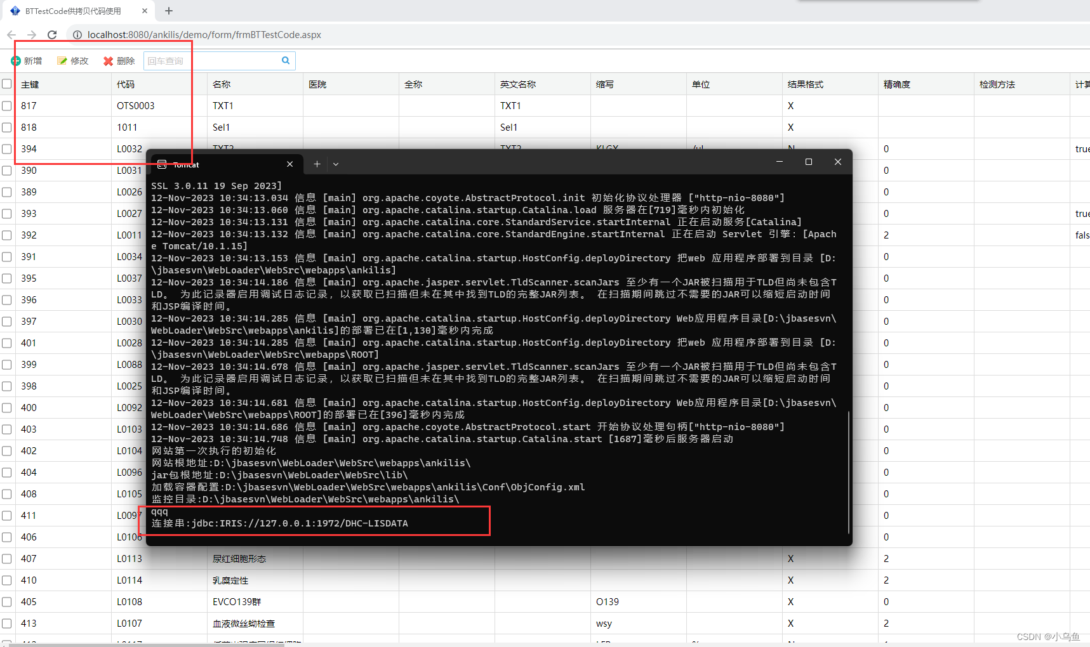Click the 名称 column header
Image resolution: width=1090 pixels, height=647 pixels.
click(x=255, y=84)
